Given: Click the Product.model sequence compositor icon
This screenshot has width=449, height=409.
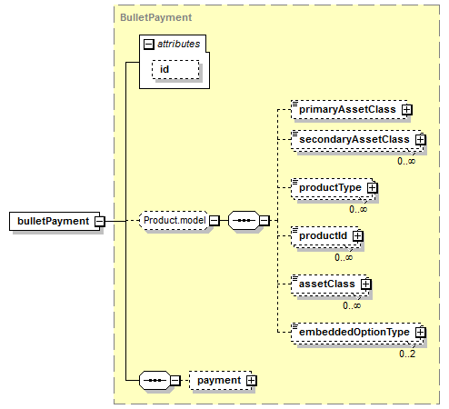Looking at the screenshot, I should pos(244,221).
